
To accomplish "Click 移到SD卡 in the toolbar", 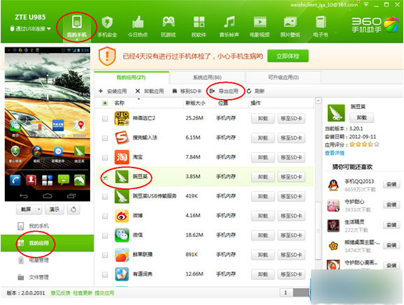I will point(187,91).
